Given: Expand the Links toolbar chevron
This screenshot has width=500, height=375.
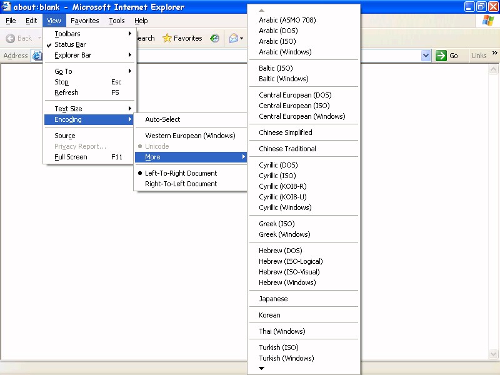Looking at the screenshot, I should 494,53.
